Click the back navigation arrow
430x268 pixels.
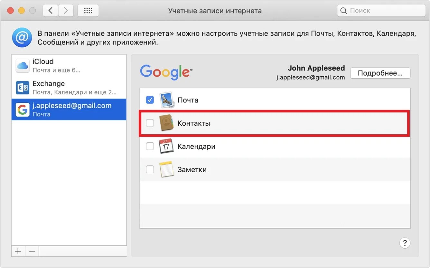pos(51,11)
